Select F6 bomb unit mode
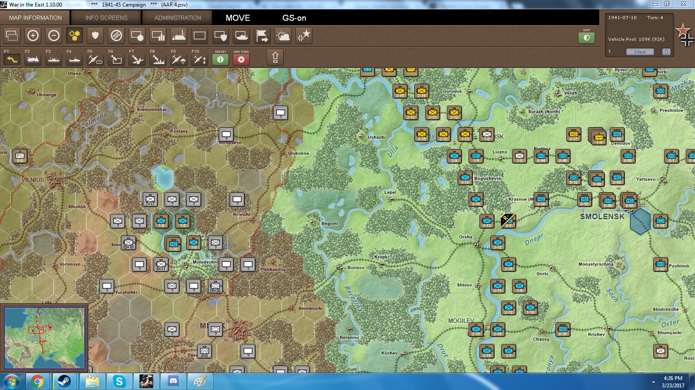Viewport: 695px width, 390px height. (116, 59)
